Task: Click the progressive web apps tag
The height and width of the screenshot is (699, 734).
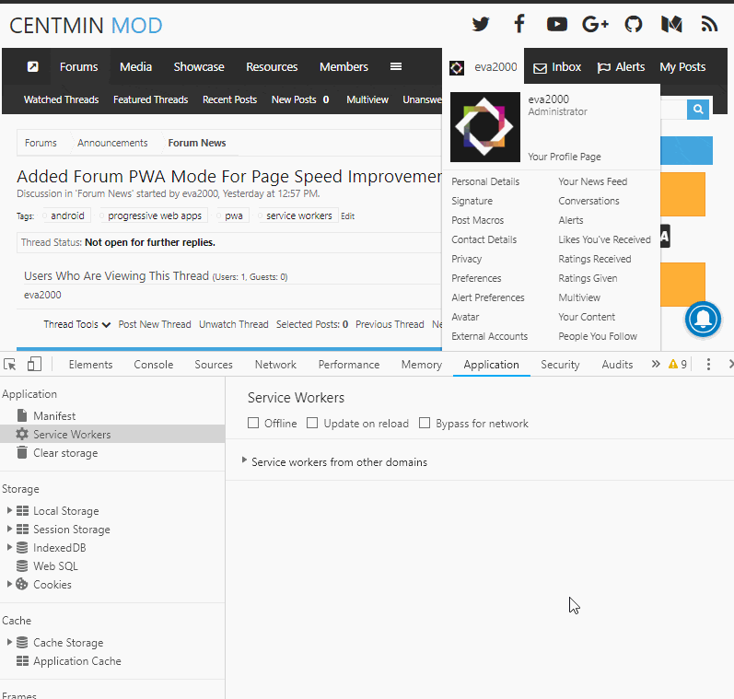Action: point(154,216)
